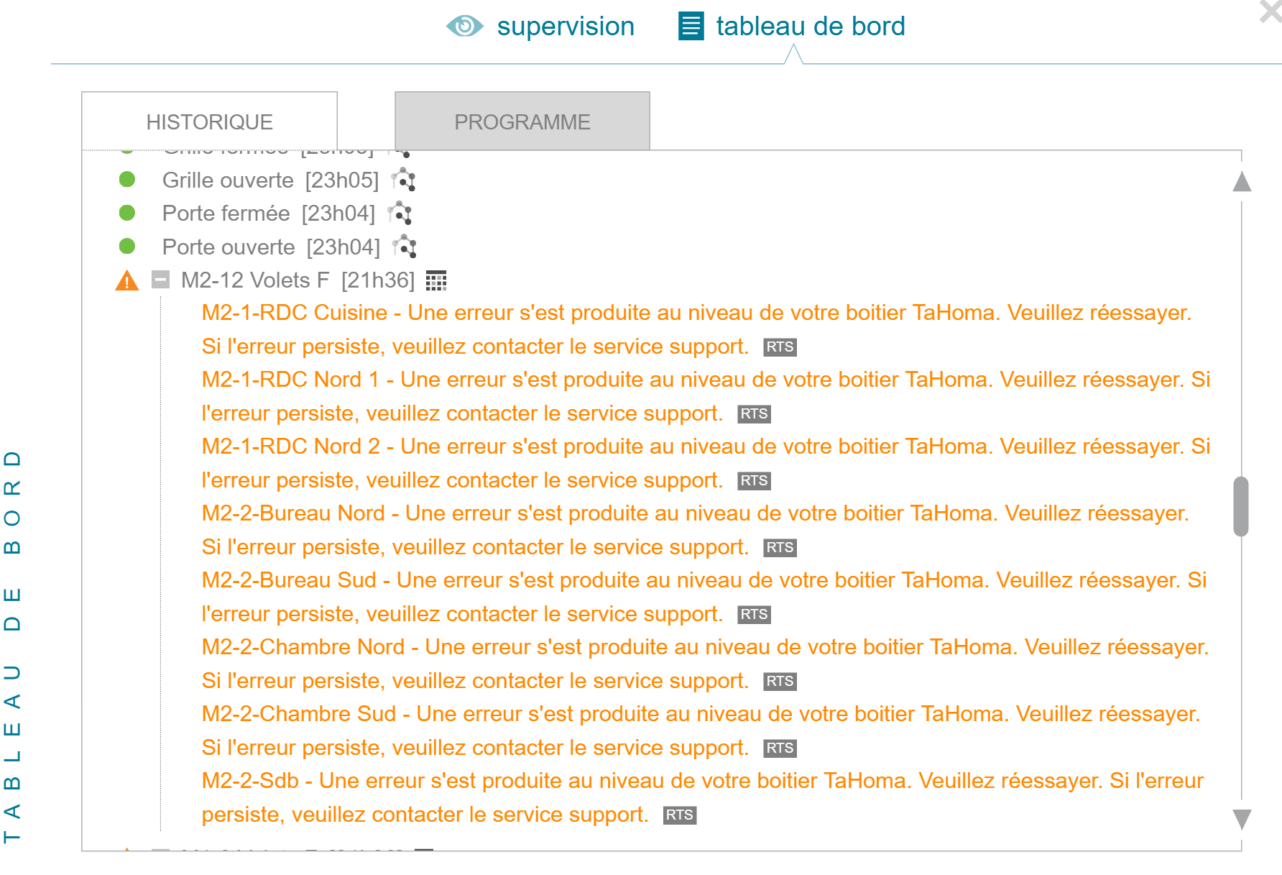Image resolution: width=1282 pixels, height=875 pixels.
Task: Click the calendar icon next to M2-12 Volets F
Action: [x=436, y=280]
